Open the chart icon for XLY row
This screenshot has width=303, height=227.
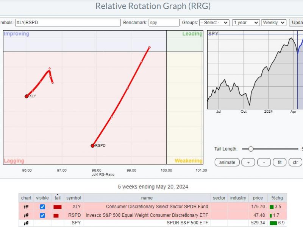tap(26, 207)
